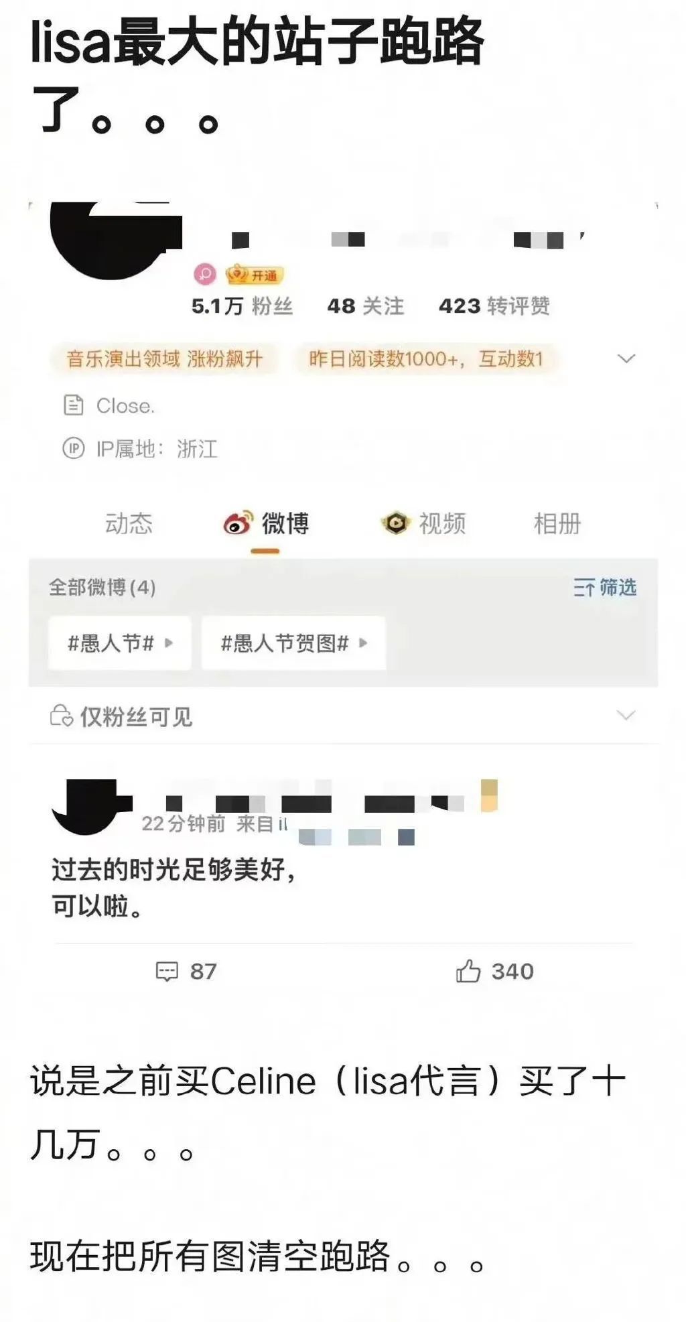Image resolution: width=686 pixels, height=1322 pixels.
Task: Switch to the 相册 tab
Action: coord(557,523)
